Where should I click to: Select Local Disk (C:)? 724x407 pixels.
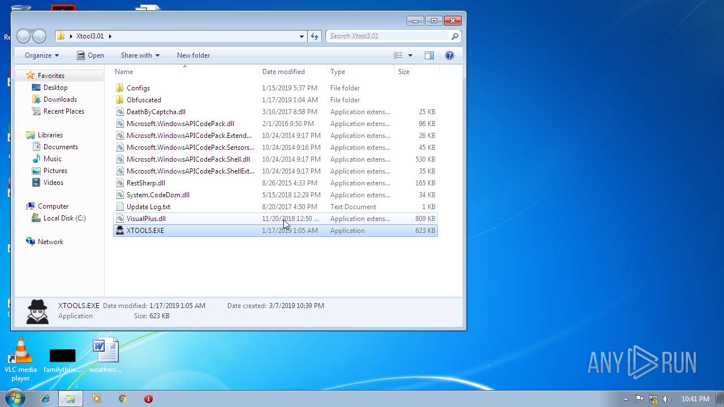pyautogui.click(x=64, y=218)
